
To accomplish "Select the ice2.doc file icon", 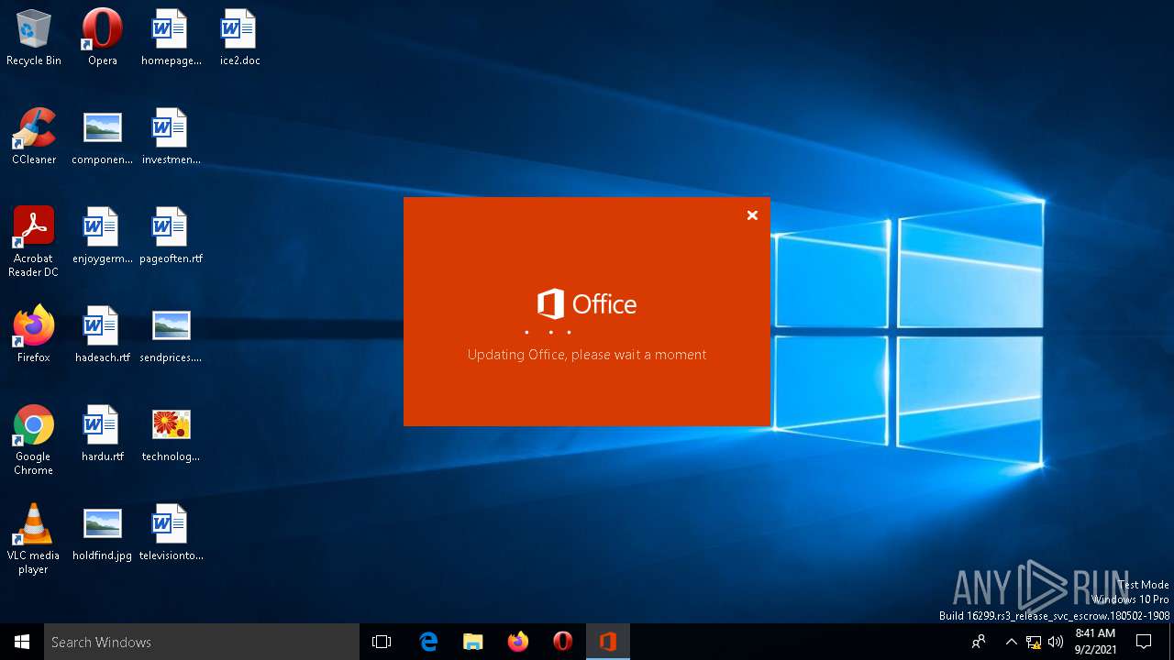I will [239, 38].
